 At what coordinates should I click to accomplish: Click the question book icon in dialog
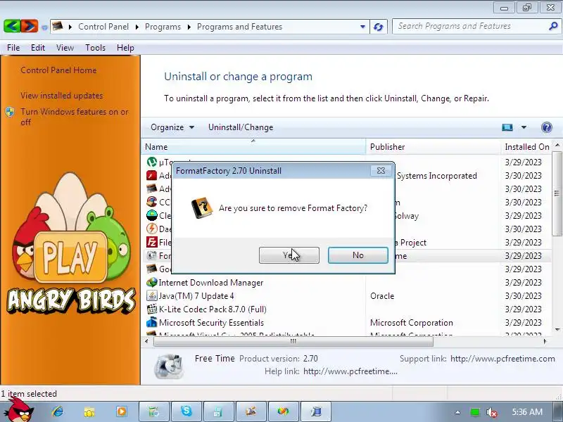coord(202,207)
